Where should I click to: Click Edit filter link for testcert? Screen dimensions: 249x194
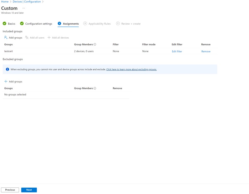tap(177, 51)
